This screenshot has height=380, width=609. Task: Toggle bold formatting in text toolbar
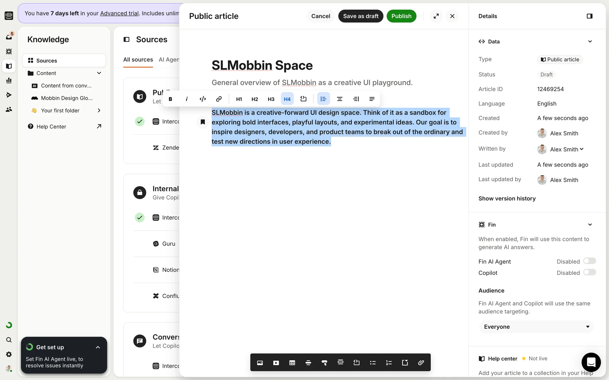pyautogui.click(x=170, y=99)
